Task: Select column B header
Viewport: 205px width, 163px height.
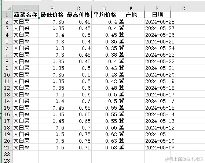Action: (x=52, y=8)
